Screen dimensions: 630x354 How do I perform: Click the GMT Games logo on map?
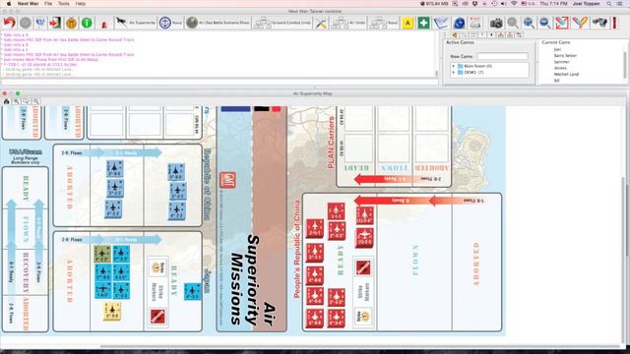coord(227,181)
